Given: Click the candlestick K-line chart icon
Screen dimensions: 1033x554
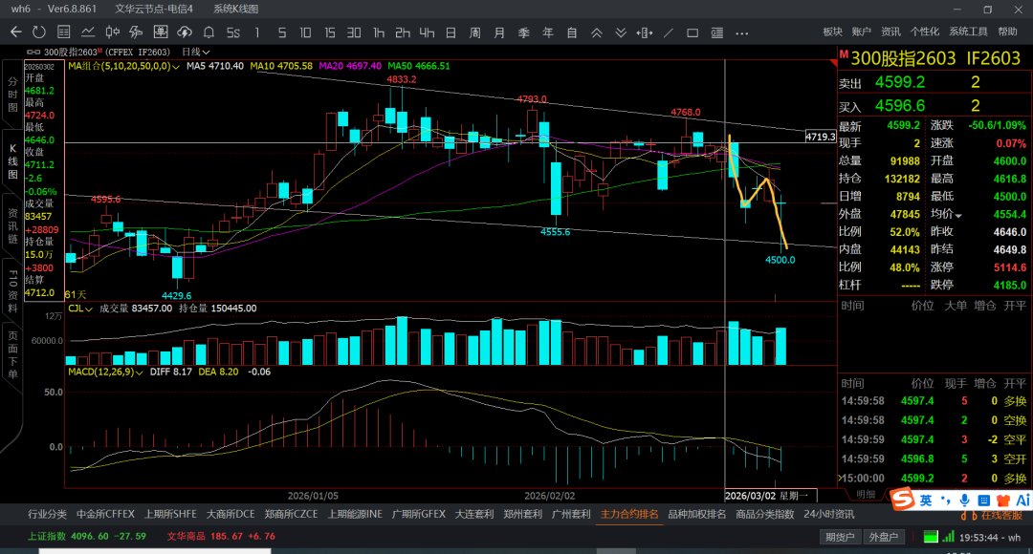Looking at the screenshot, I should pyautogui.click(x=113, y=32).
